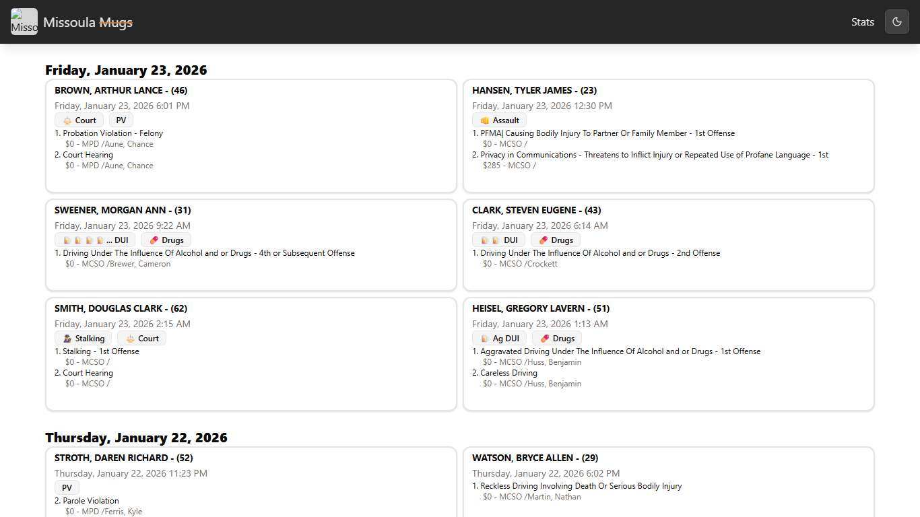Image resolution: width=920 pixels, height=517 pixels.
Task: Select Court tag on Douglas Smith's card
Action: tap(141, 339)
